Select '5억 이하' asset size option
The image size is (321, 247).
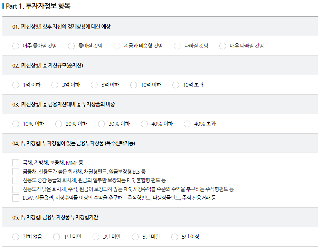point(94,85)
